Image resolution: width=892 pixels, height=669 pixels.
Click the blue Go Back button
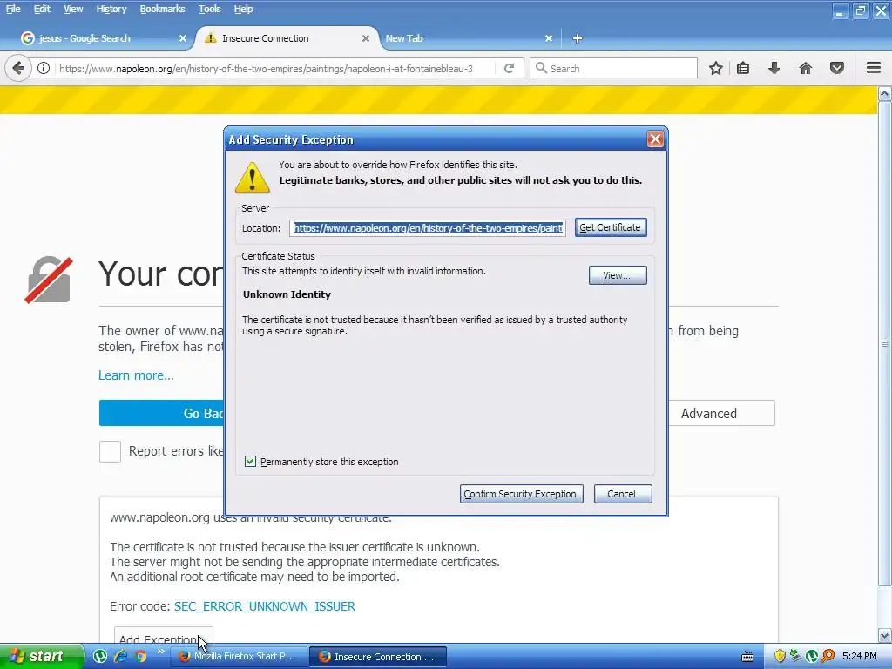coord(162,414)
